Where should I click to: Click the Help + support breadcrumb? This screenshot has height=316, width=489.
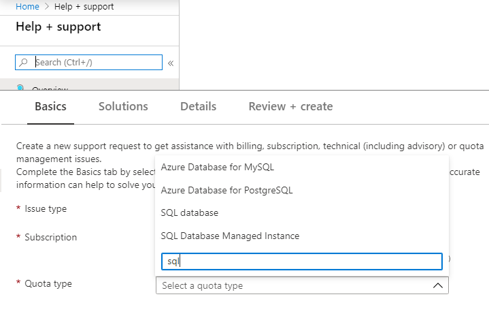coord(84,7)
